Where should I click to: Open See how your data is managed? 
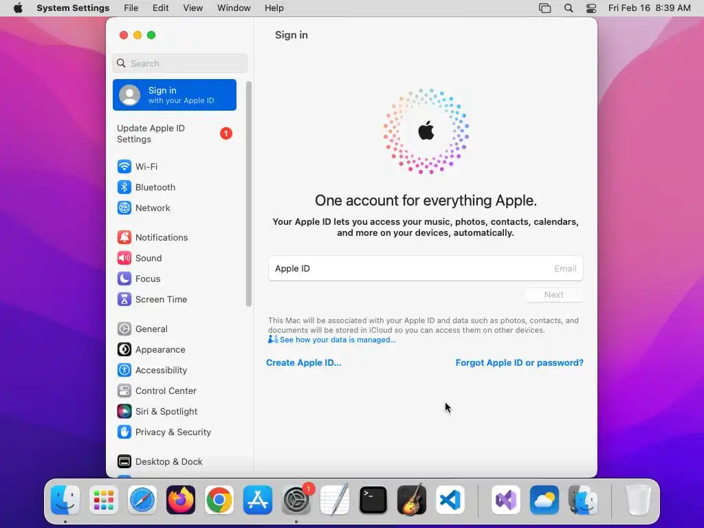point(338,340)
